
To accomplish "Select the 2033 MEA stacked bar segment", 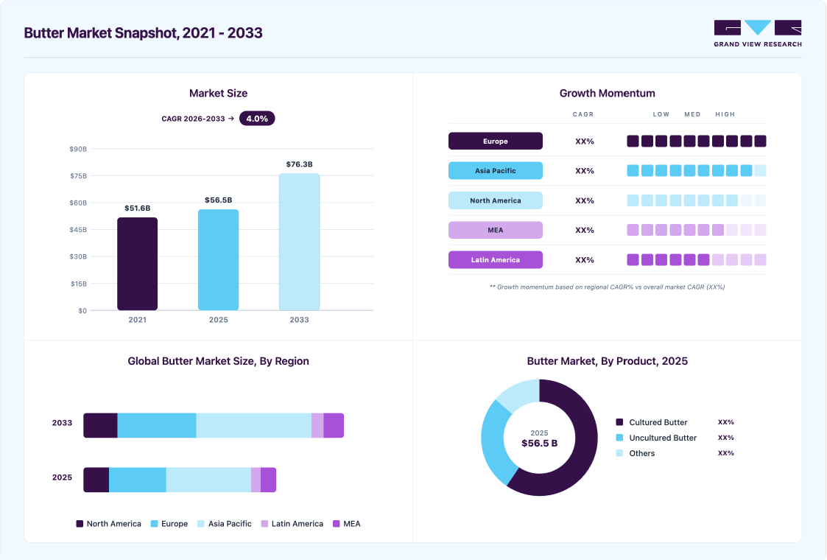I will [x=334, y=425].
